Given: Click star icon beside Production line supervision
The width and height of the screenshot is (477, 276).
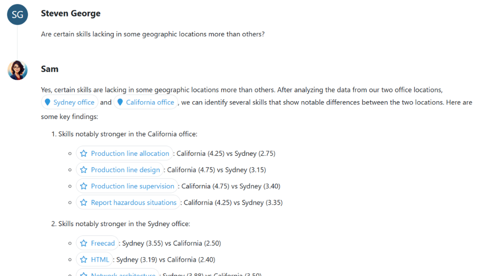Looking at the screenshot, I should click(83, 186).
